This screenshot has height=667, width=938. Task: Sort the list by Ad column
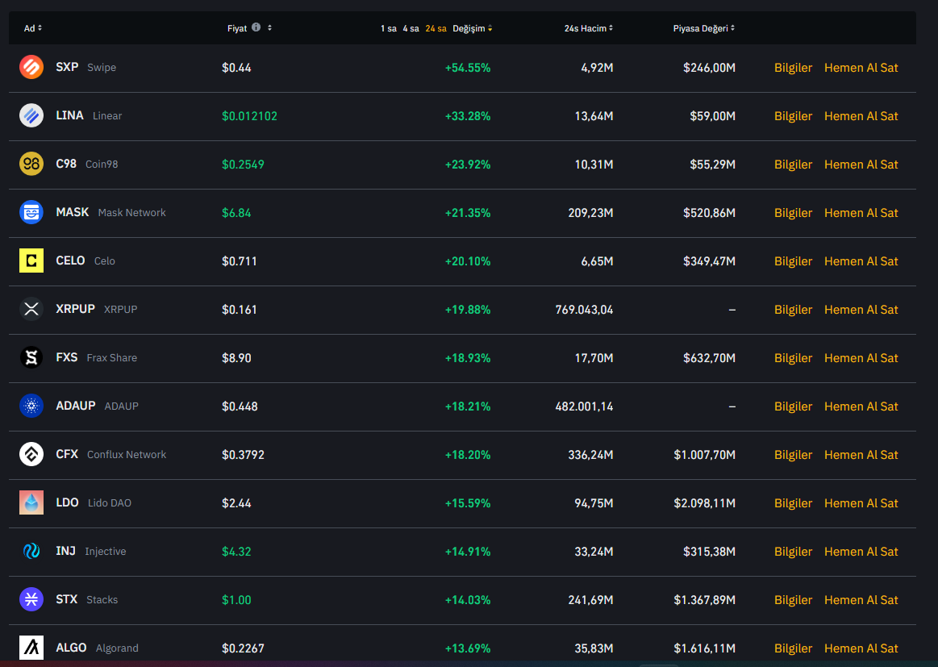(x=32, y=28)
